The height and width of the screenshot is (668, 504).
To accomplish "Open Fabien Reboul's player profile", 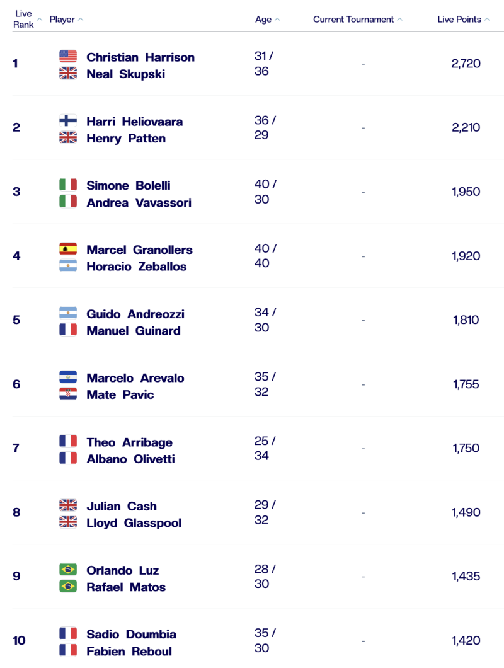I will 129,651.
